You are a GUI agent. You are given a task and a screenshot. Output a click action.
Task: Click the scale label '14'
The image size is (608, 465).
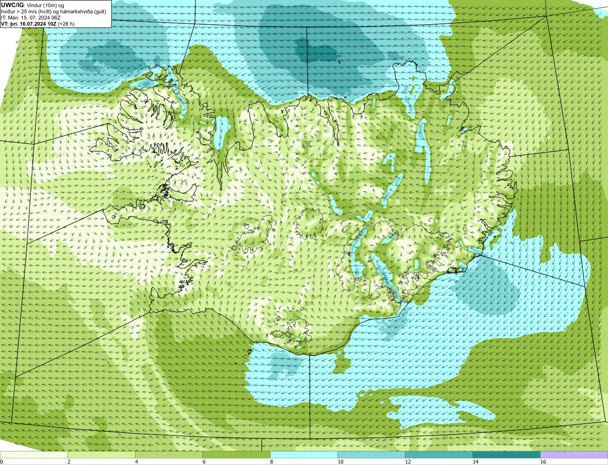[x=475, y=462]
